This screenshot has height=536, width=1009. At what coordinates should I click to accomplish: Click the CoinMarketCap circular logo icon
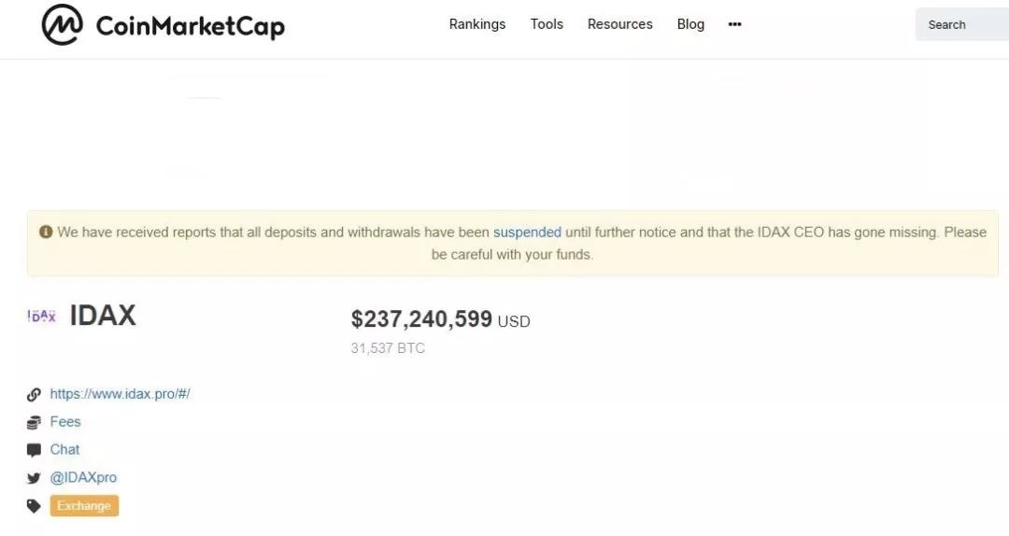pyautogui.click(x=62, y=25)
